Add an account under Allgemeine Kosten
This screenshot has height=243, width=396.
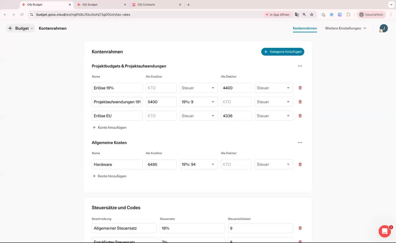click(x=109, y=176)
